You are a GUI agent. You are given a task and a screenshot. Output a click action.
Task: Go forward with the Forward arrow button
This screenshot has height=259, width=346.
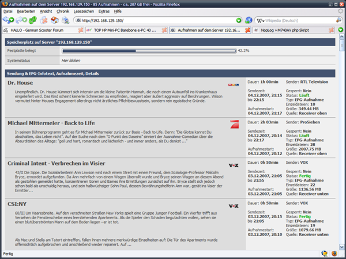[x=20, y=20]
